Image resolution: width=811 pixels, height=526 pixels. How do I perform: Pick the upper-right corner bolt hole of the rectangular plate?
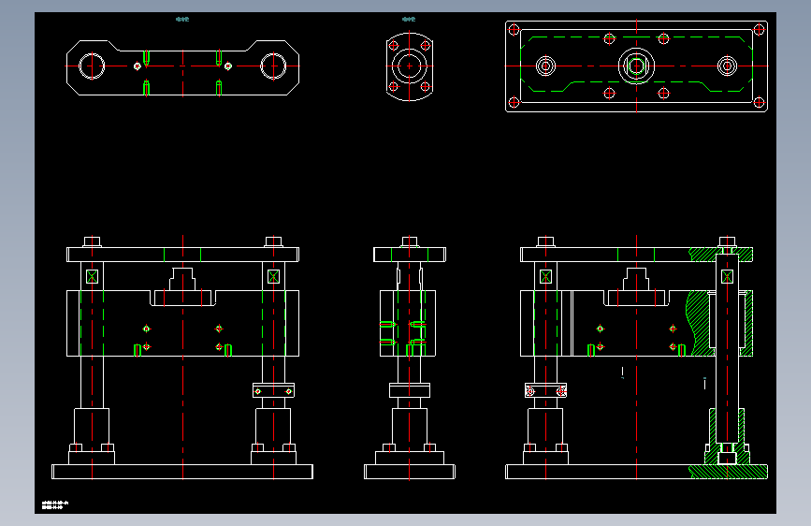(x=759, y=30)
